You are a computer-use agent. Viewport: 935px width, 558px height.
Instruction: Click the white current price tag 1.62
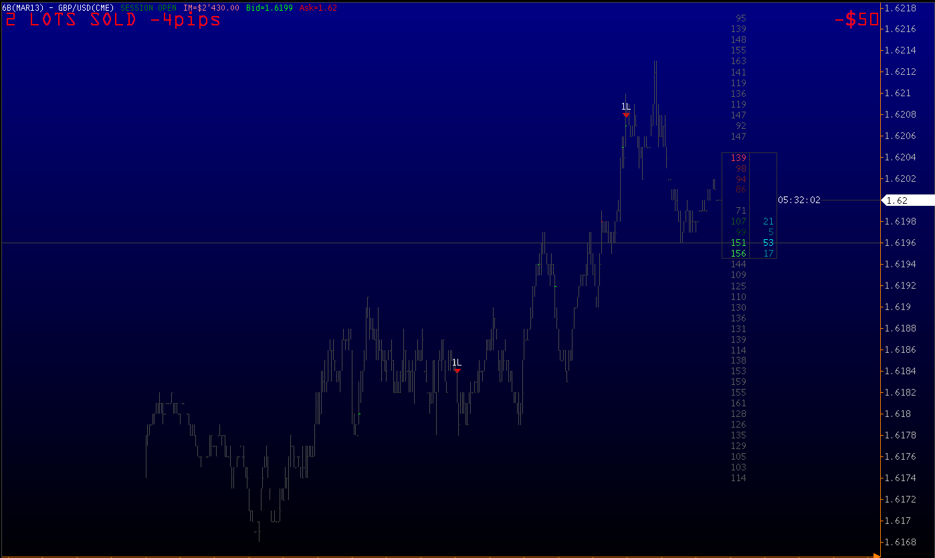coord(908,200)
